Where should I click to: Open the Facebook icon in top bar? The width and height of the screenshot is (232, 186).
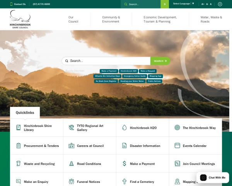(220, 4)
